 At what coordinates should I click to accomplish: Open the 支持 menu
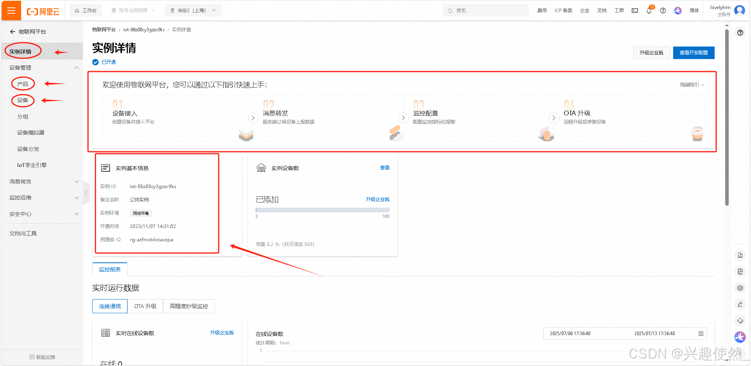602,11
